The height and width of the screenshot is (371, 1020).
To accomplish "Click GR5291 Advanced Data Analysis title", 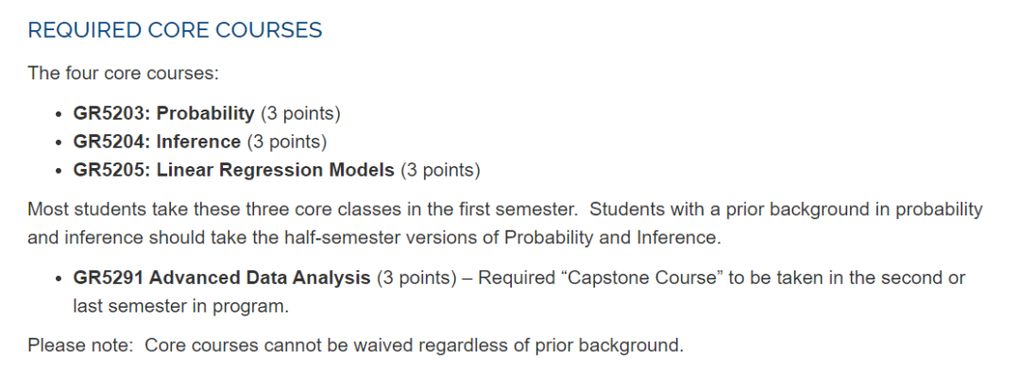I will 222,278.
